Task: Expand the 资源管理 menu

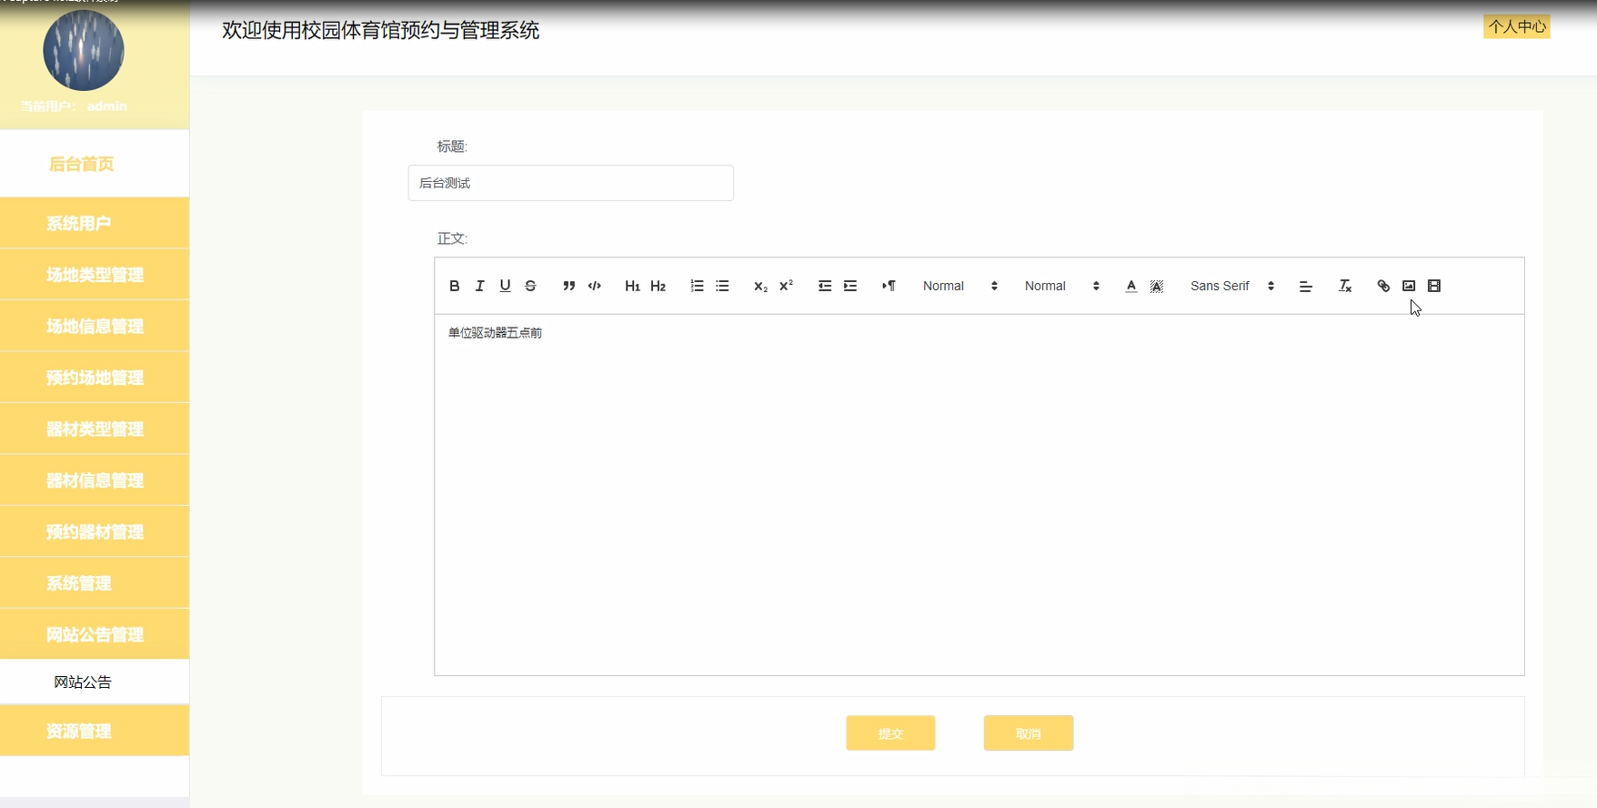Action: click(x=95, y=731)
